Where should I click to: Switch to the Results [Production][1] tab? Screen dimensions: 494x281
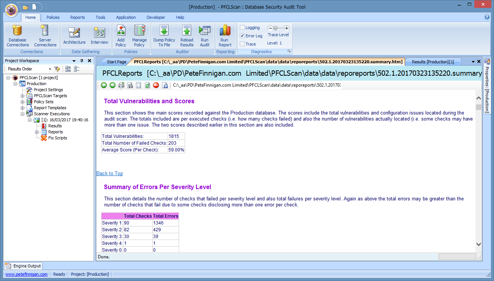tap(433, 62)
